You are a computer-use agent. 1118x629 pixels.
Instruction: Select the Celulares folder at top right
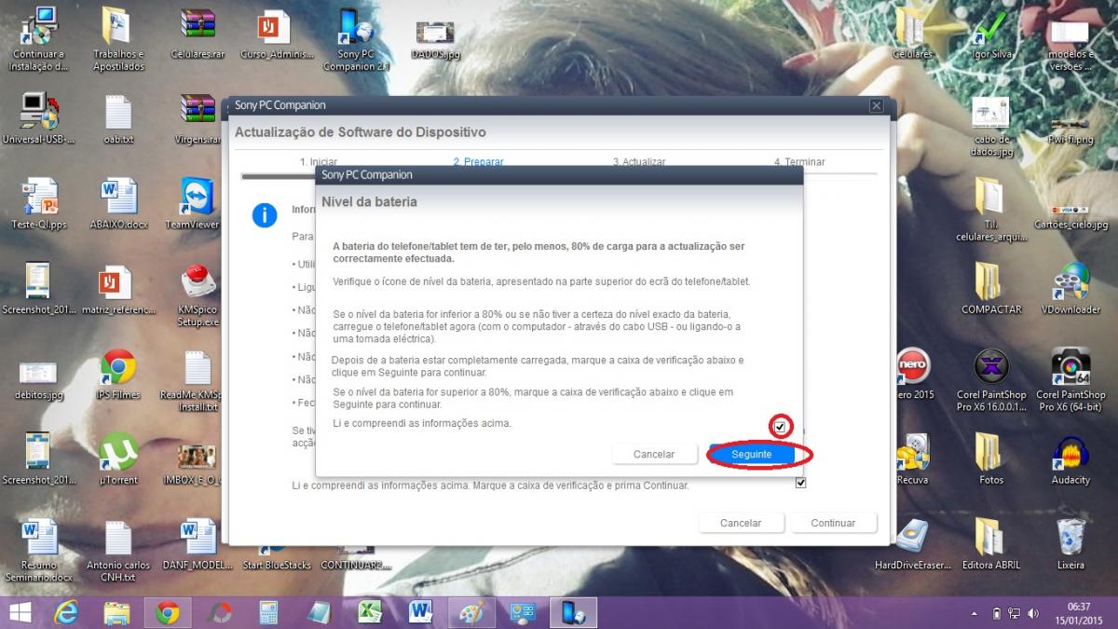(x=912, y=34)
